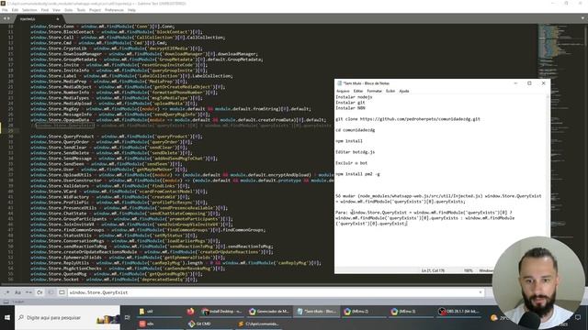Click weather icon in system tray

point(494,318)
